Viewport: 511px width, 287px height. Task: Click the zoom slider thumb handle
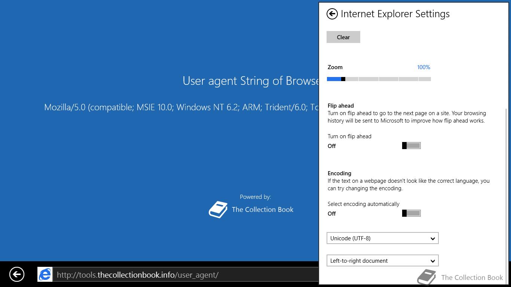[343, 79]
